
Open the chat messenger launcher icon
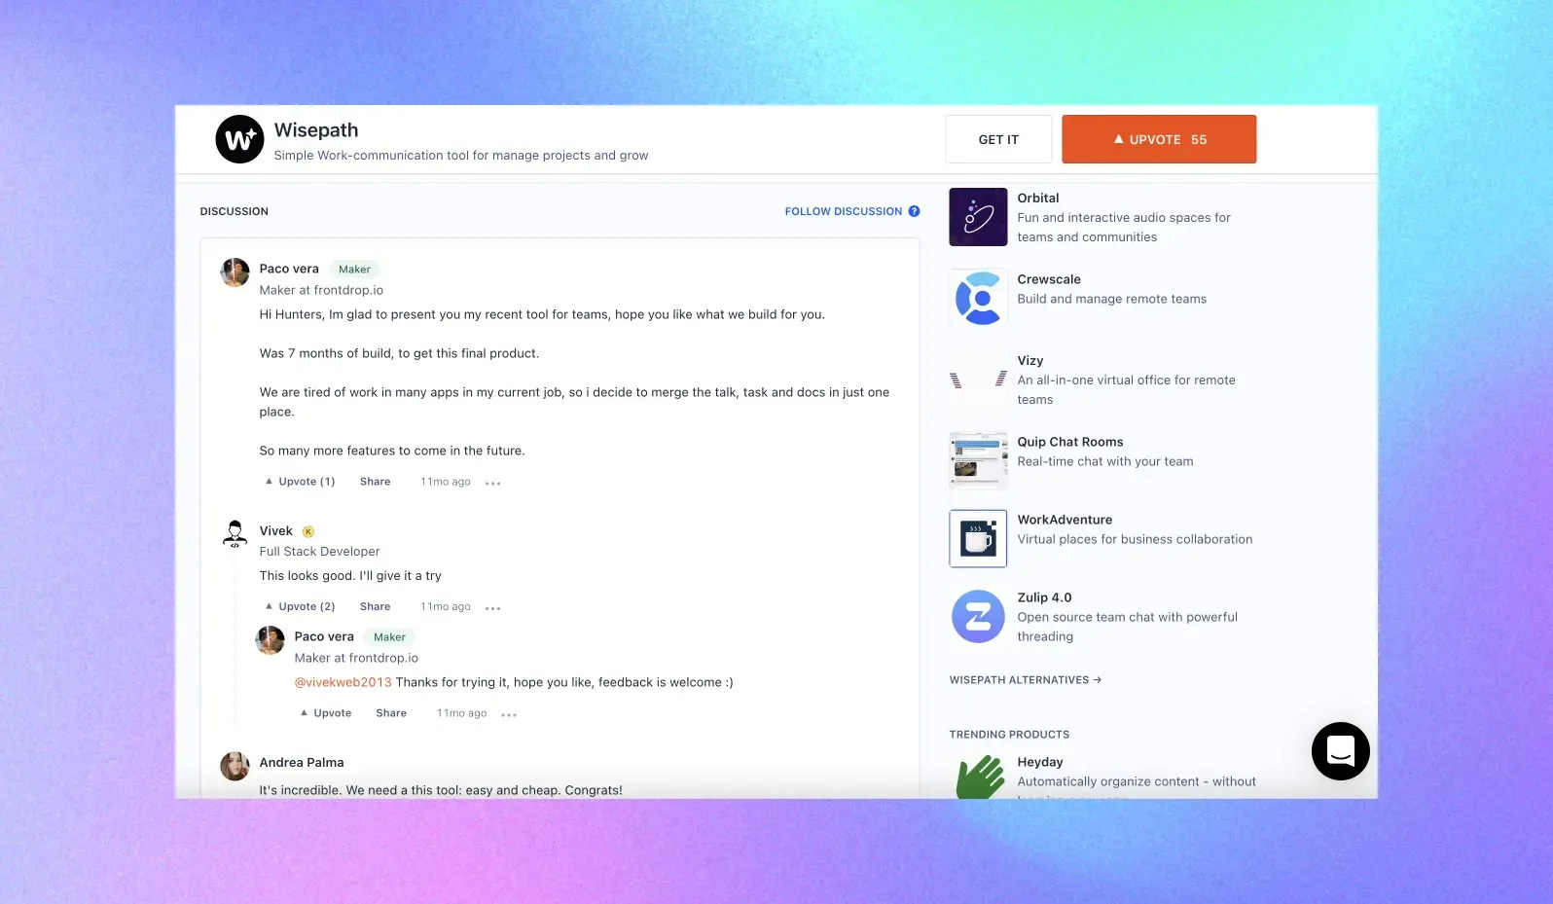(x=1340, y=750)
